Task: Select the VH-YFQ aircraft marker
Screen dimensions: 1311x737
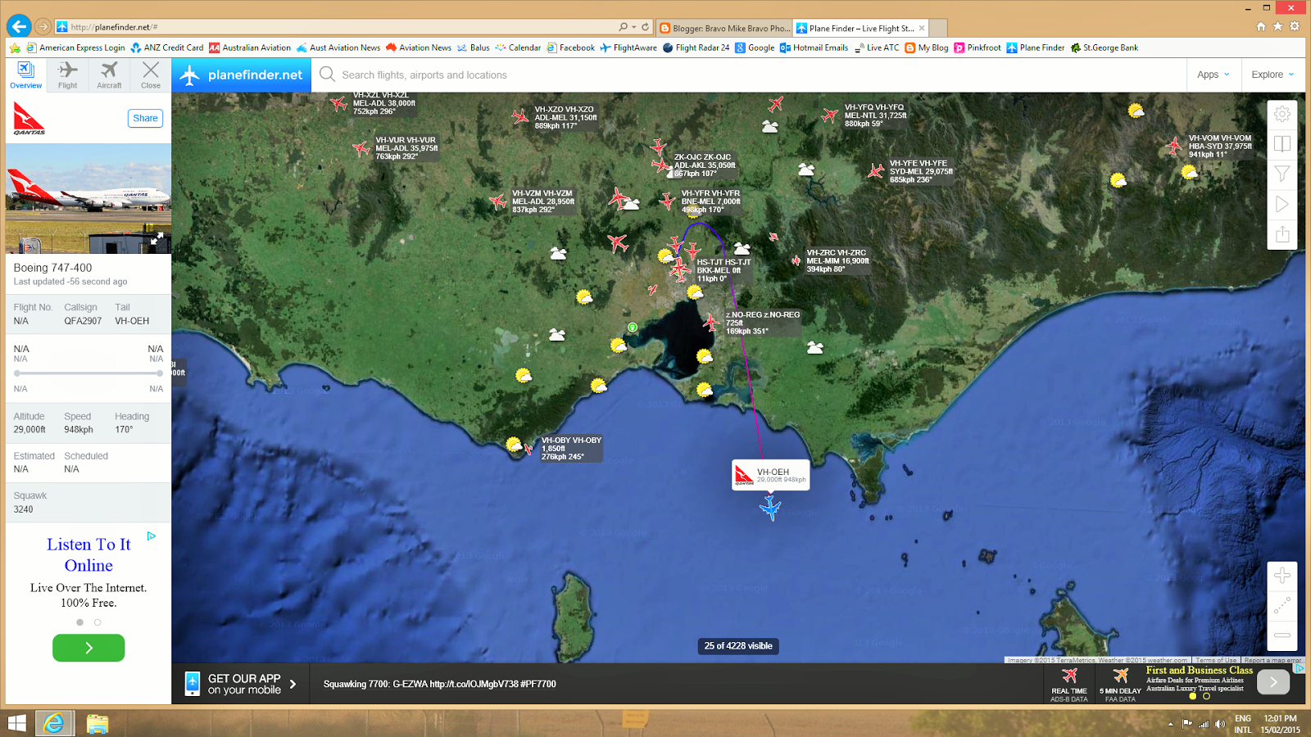Action: (830, 115)
